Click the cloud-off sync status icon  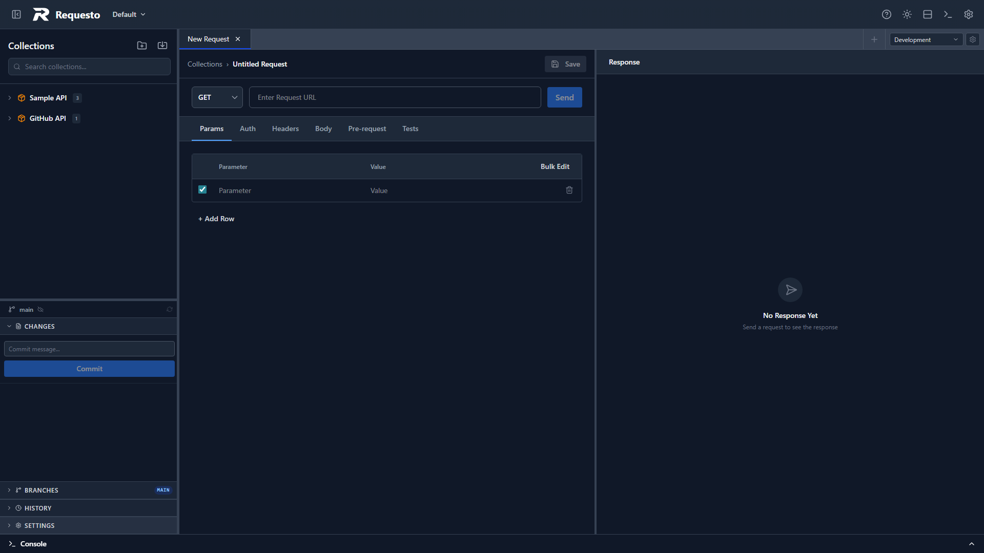click(x=40, y=309)
